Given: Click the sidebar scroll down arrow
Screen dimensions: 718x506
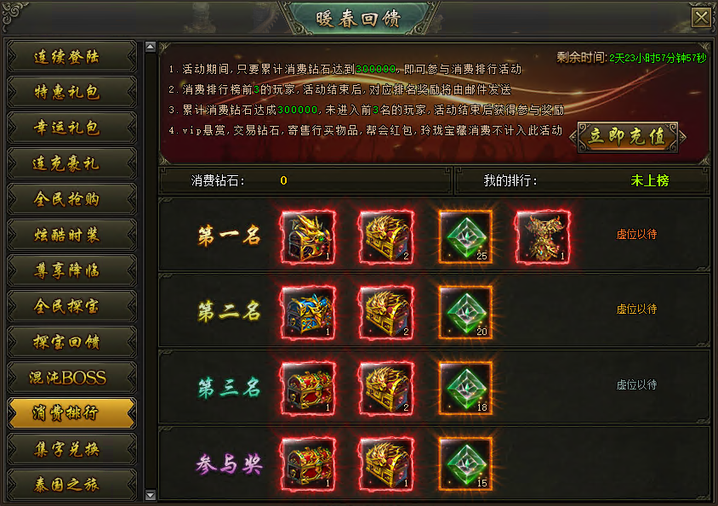Looking at the screenshot, I should pyautogui.click(x=151, y=495).
